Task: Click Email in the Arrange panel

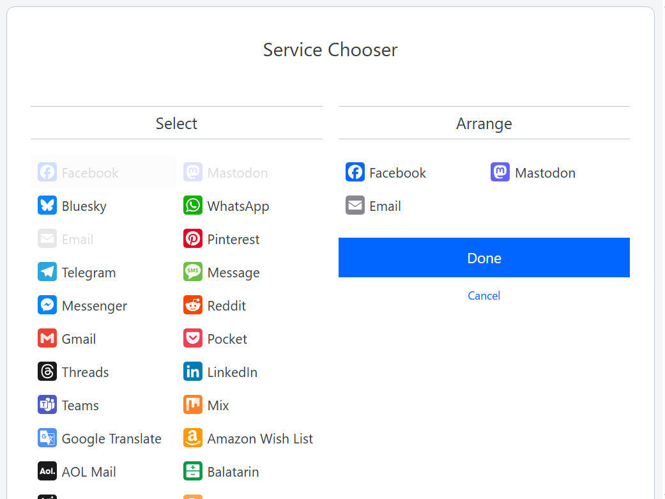Action: click(385, 206)
